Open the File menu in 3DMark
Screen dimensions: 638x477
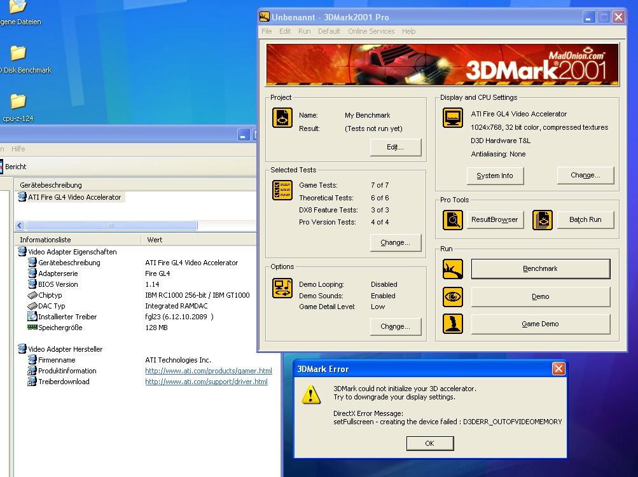267,31
